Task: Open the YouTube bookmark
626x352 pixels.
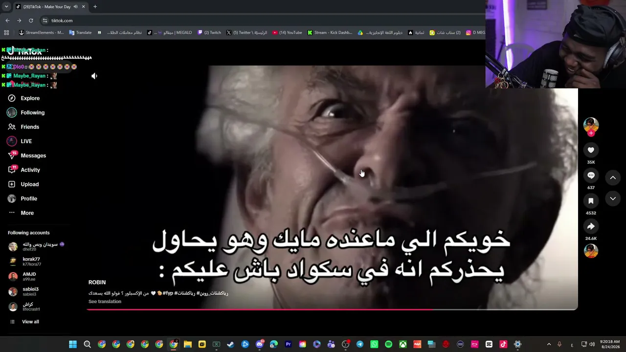Action: pyautogui.click(x=287, y=33)
